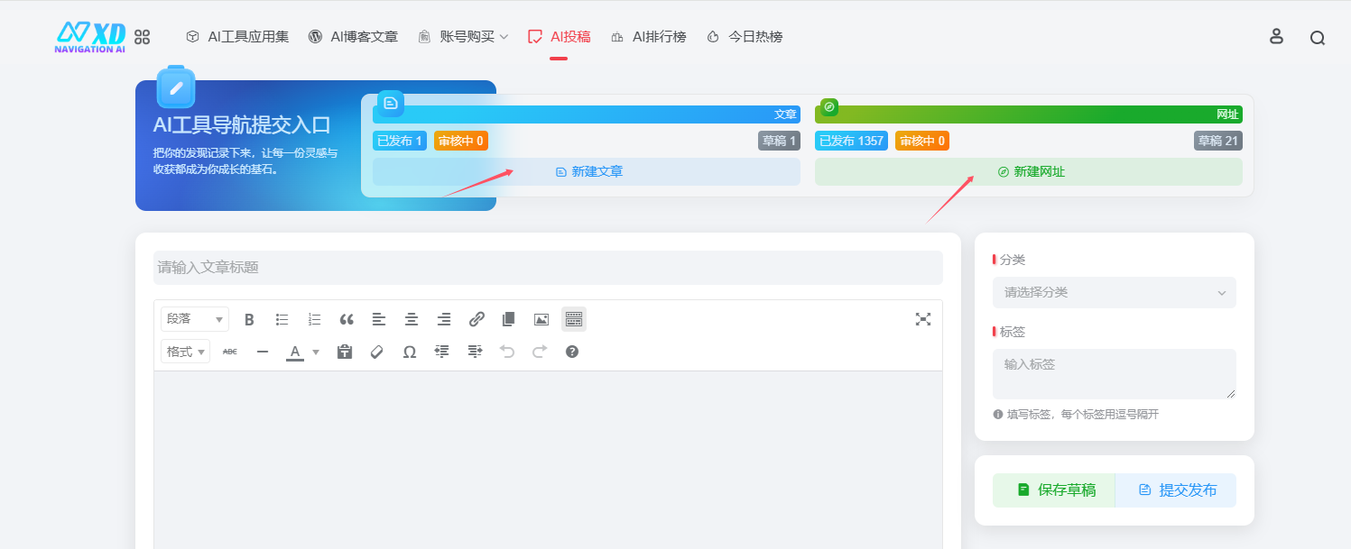Toggle strikethrough formatting

pos(229,352)
